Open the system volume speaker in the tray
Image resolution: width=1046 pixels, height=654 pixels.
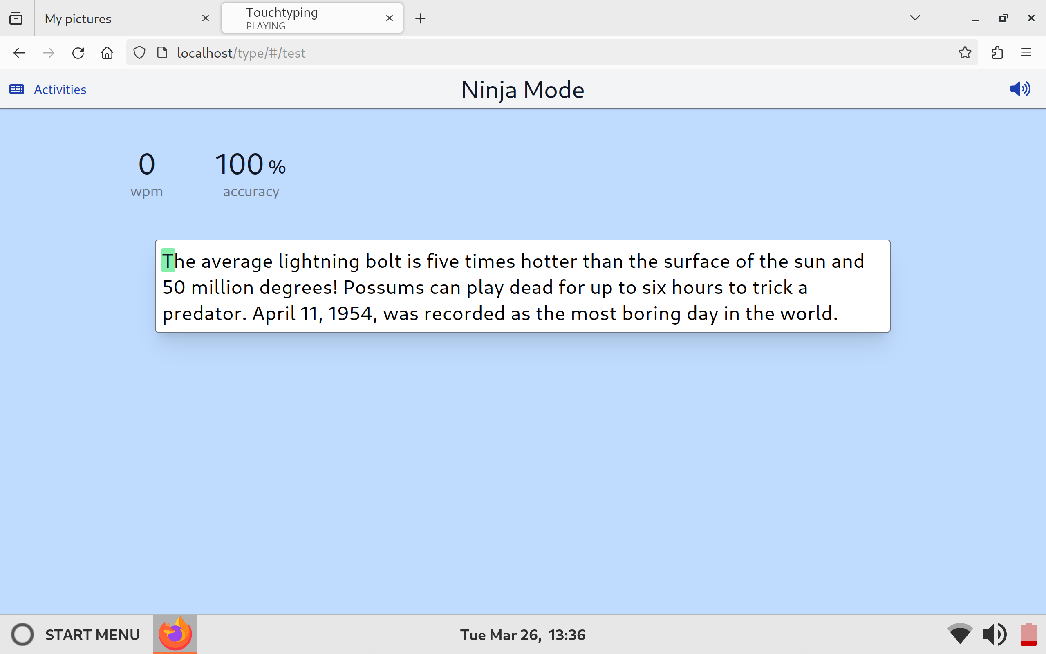tap(994, 634)
